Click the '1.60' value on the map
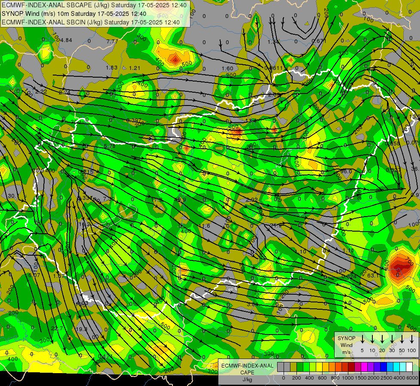Screen dimensions: 420x386 [227, 69]
